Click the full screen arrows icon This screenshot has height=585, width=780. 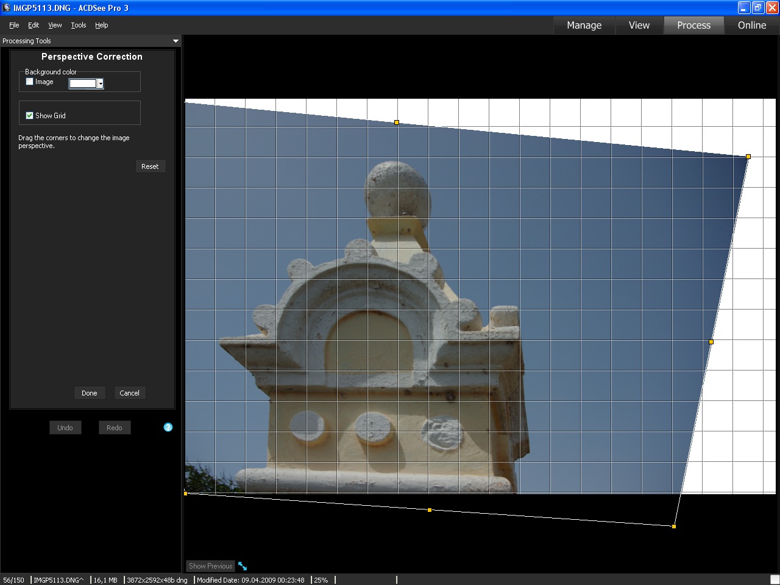coord(243,566)
